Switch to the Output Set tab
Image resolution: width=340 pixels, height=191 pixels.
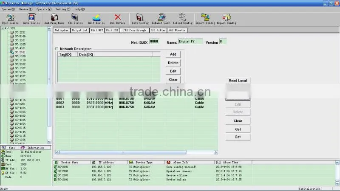[x=79, y=30]
